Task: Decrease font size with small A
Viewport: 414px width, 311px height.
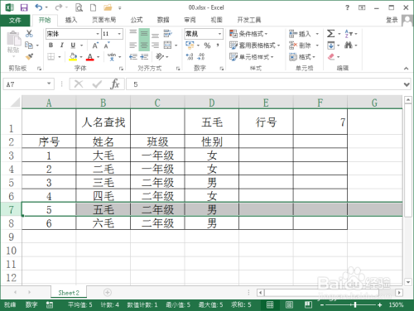Action: [107, 45]
